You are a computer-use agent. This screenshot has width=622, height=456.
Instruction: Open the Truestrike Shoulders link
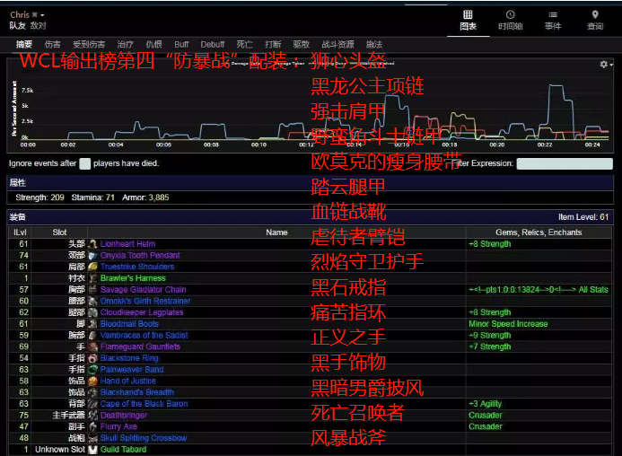tap(137, 267)
